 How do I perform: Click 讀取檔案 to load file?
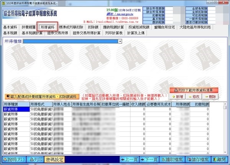coord(172,159)
